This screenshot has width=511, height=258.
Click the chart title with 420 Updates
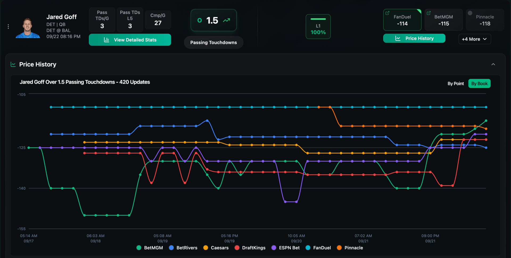[x=85, y=82]
